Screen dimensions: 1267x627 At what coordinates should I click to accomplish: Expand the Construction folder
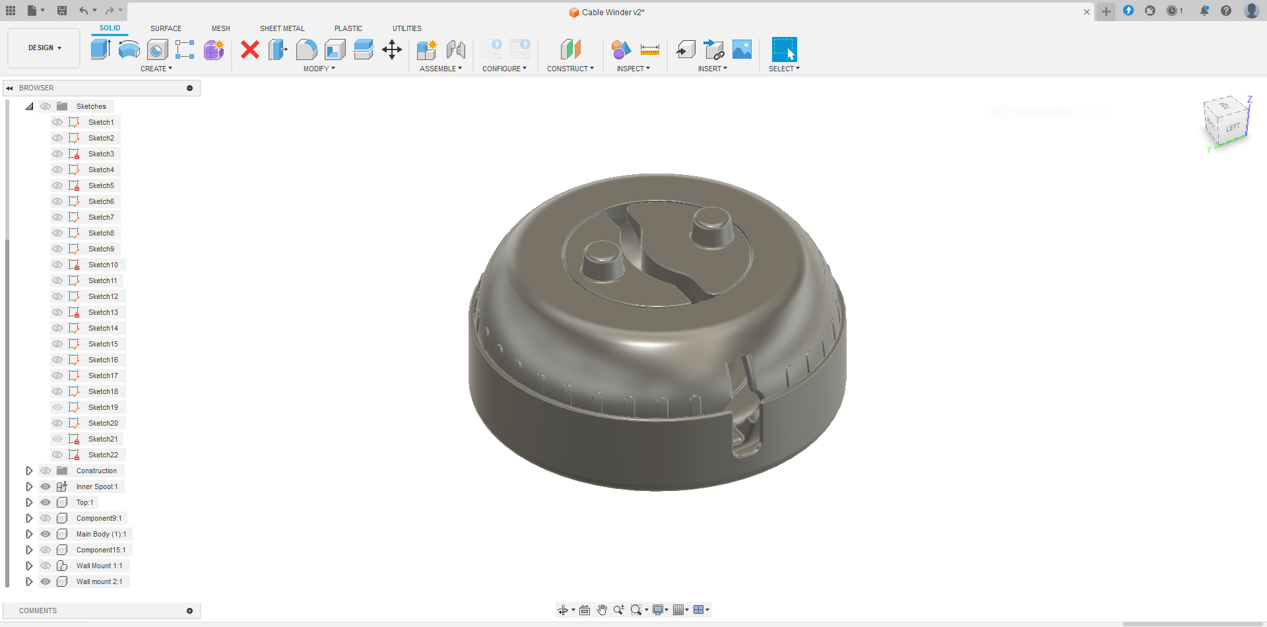(29, 471)
